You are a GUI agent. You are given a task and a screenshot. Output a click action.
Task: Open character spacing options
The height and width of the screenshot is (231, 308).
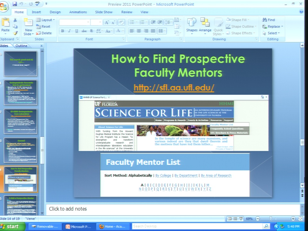point(99,31)
